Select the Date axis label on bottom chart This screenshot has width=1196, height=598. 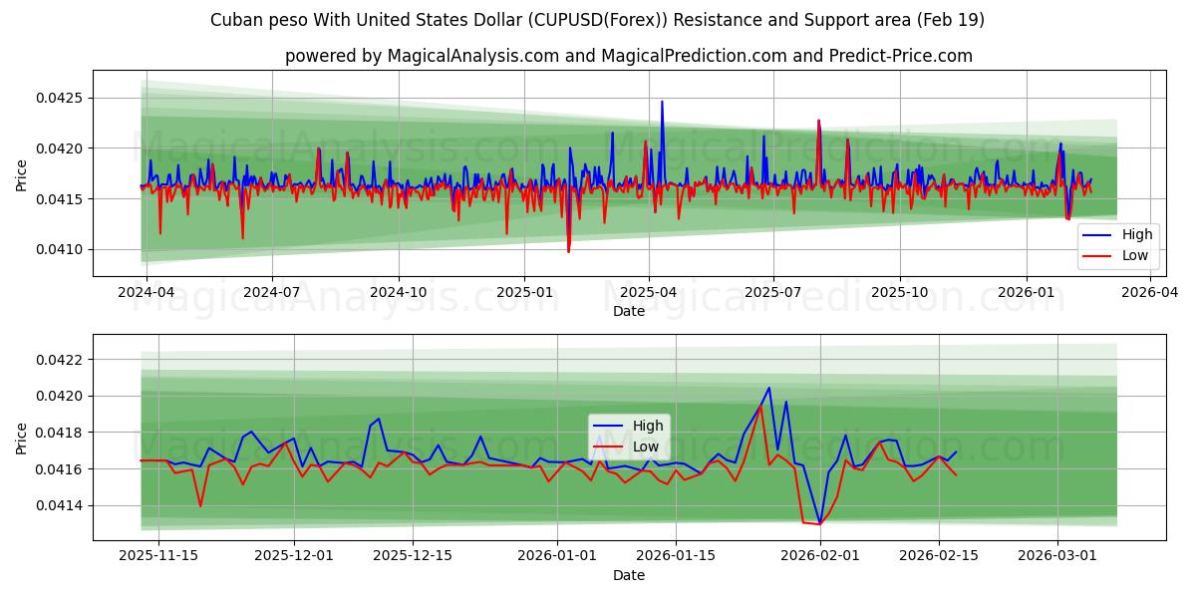point(629,575)
